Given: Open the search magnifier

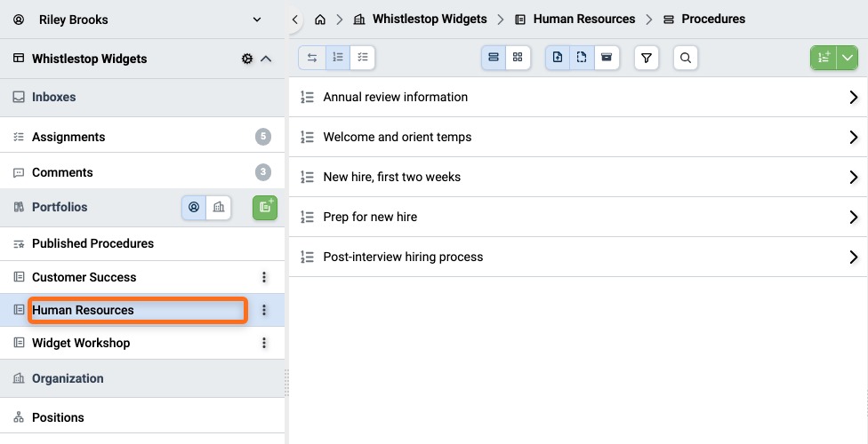Looking at the screenshot, I should (x=686, y=58).
